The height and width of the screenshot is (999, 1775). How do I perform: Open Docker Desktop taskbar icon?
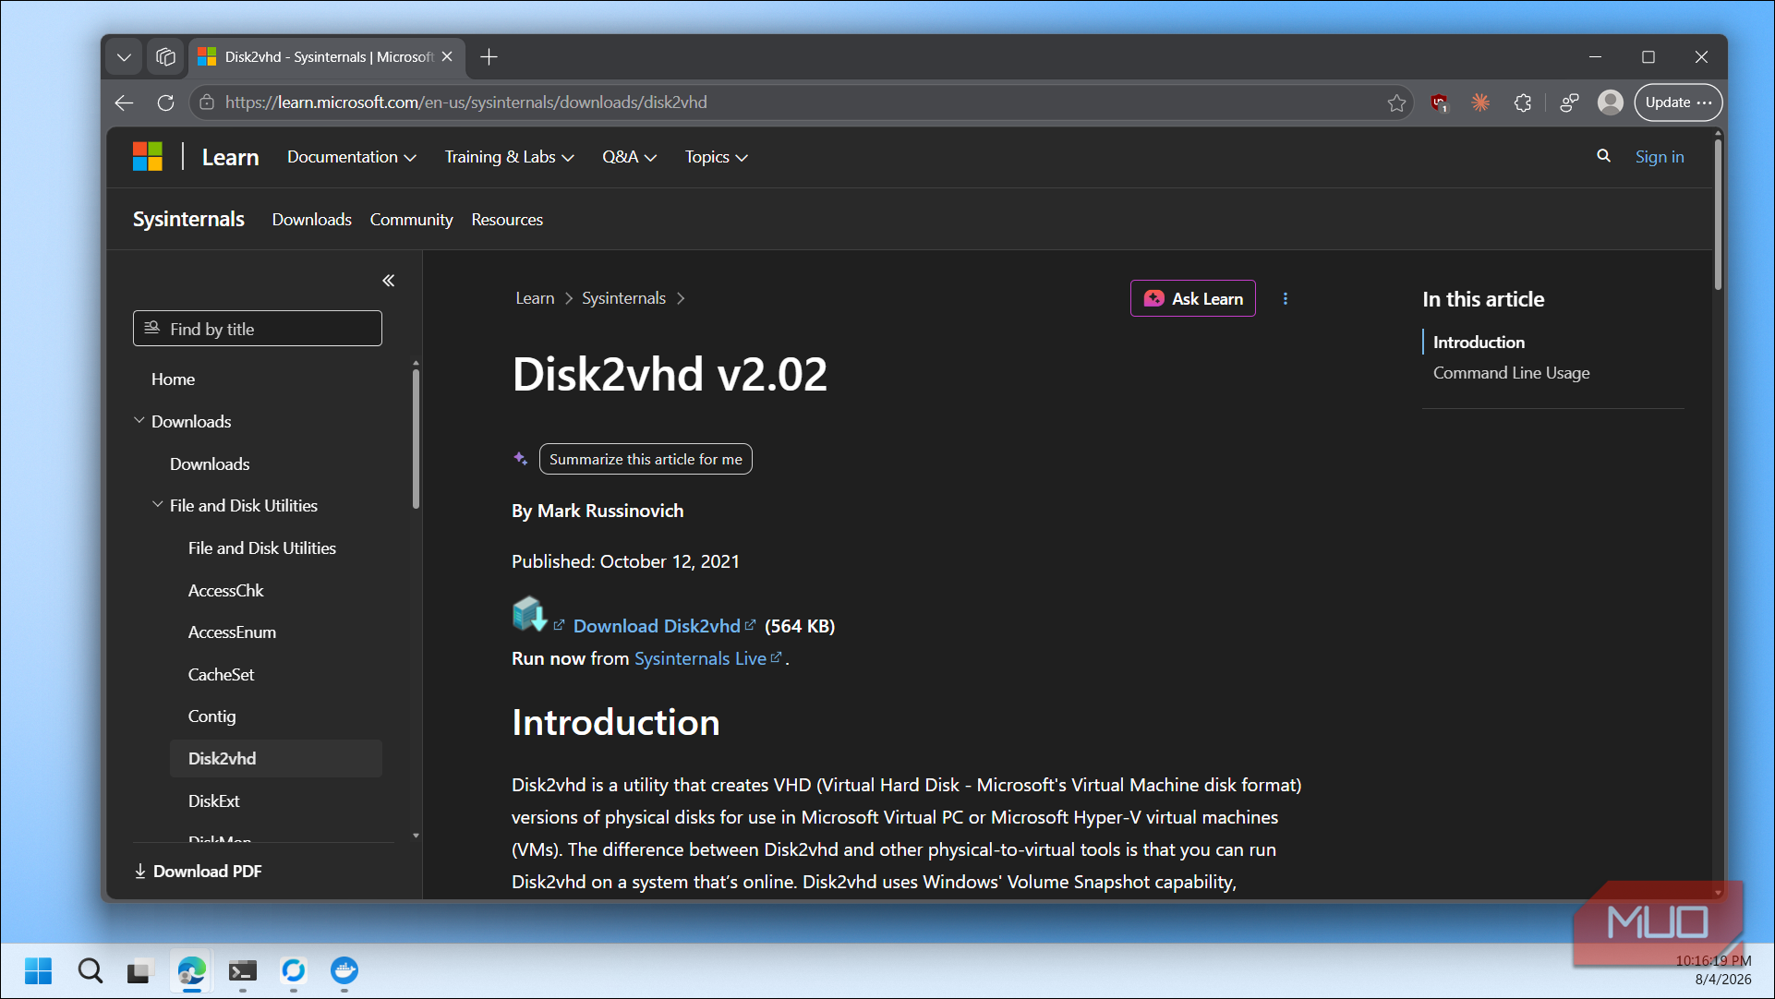[344, 970]
